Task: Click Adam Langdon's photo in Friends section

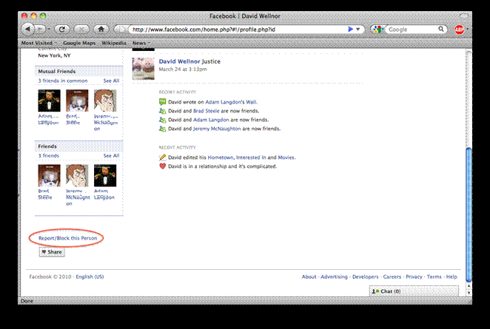Action: point(105,175)
